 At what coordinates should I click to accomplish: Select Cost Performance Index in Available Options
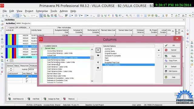(56, 60)
